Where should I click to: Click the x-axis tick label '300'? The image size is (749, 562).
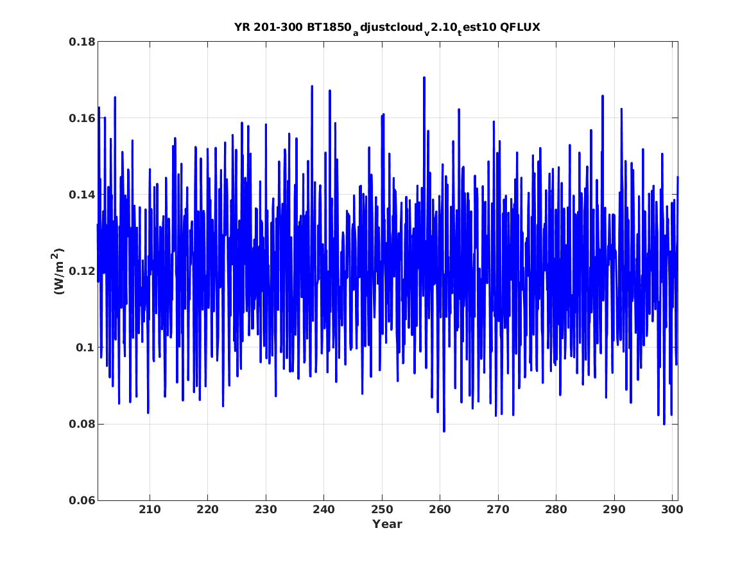pyautogui.click(x=672, y=510)
